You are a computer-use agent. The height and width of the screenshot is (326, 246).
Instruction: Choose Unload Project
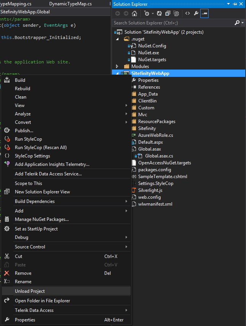pyautogui.click(x=66, y=291)
